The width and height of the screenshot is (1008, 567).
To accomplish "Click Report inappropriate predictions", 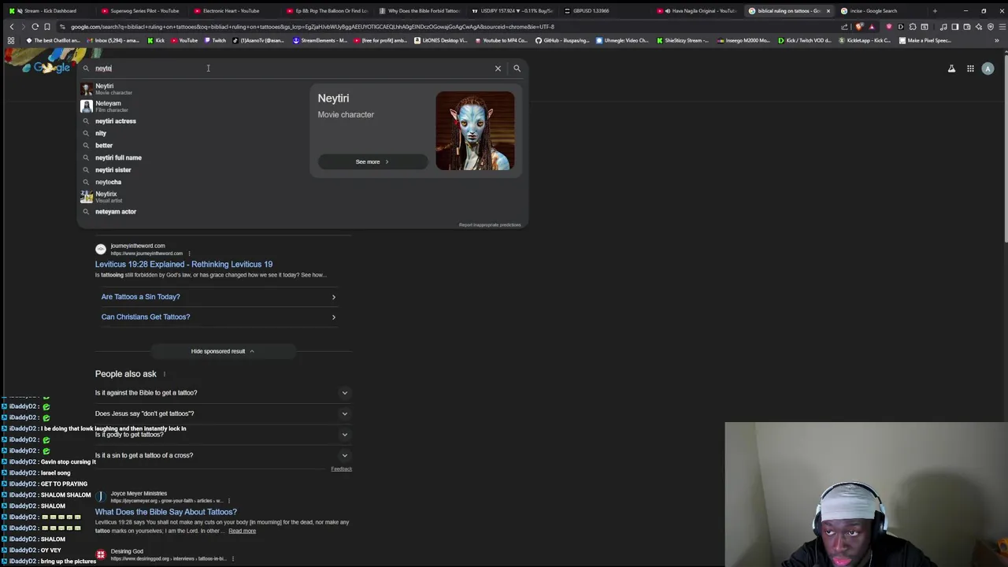I will (490, 225).
